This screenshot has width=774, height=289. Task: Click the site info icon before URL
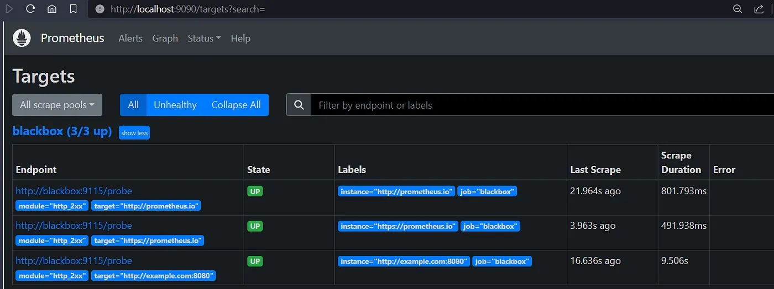coord(100,9)
